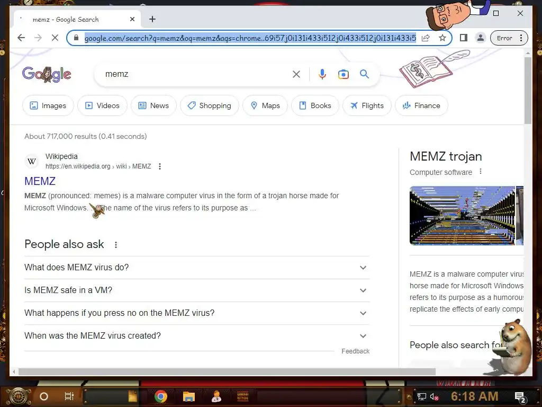Image resolution: width=542 pixels, height=407 pixels.
Task: Open People also ask options menu
Action: [116, 245]
